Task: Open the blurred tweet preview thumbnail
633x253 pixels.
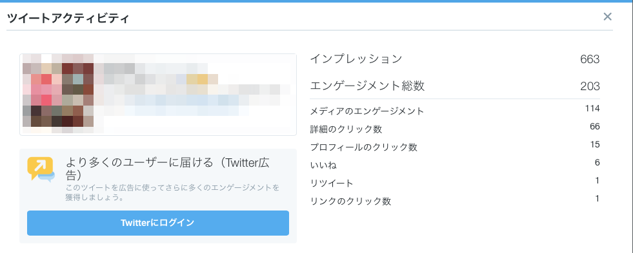Action: (x=158, y=94)
